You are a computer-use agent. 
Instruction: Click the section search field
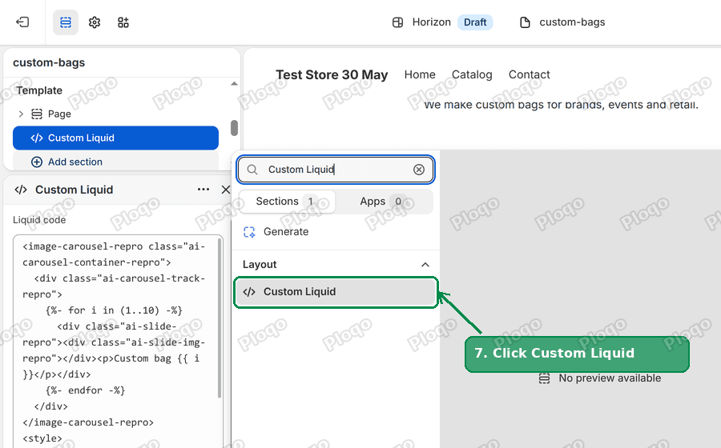coord(336,170)
